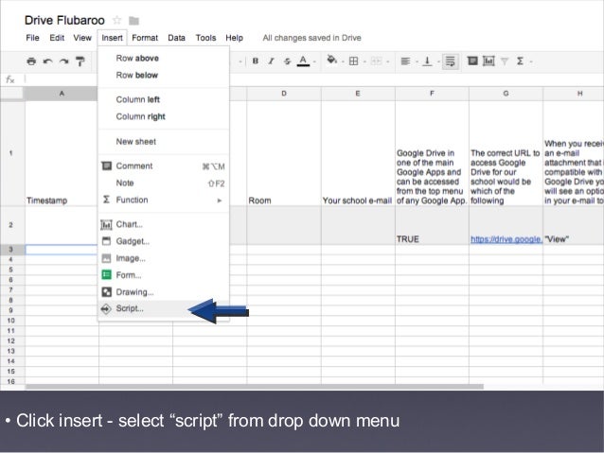Screen dimensions: 604x453
Task: Open the Format menu
Action: point(145,38)
